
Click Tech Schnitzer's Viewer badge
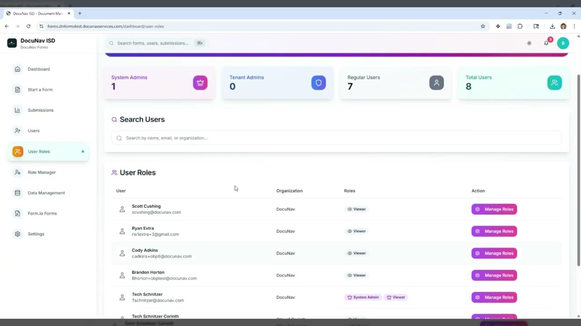(x=396, y=297)
